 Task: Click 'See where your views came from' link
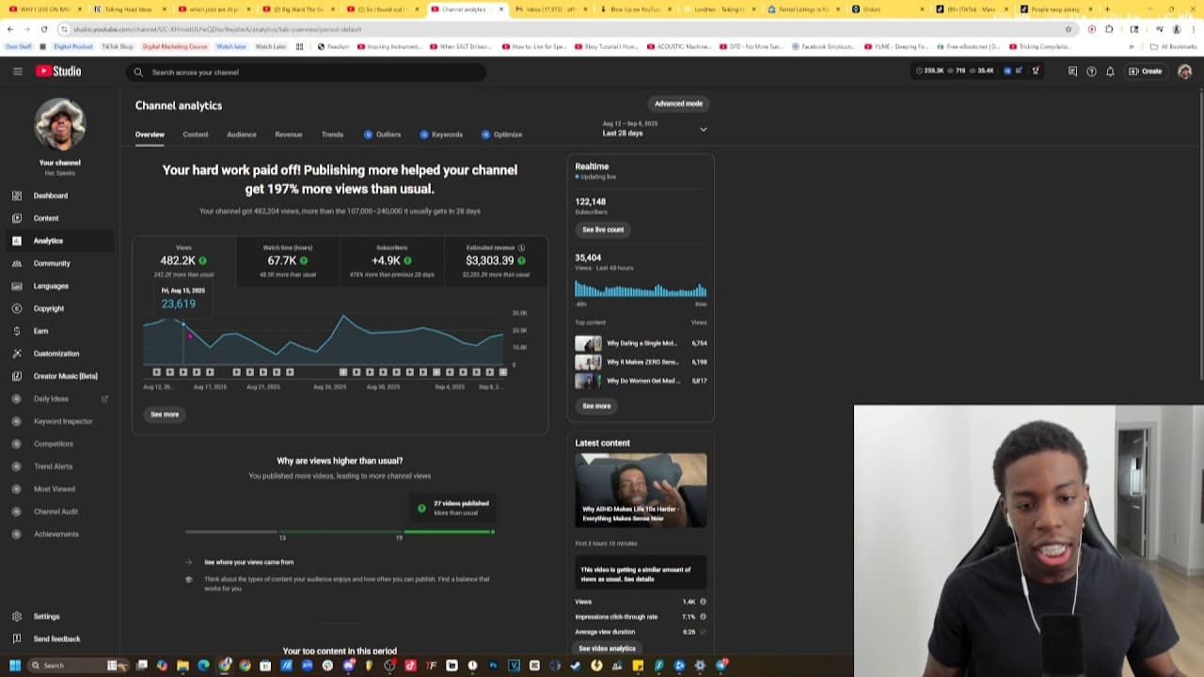[248, 562]
